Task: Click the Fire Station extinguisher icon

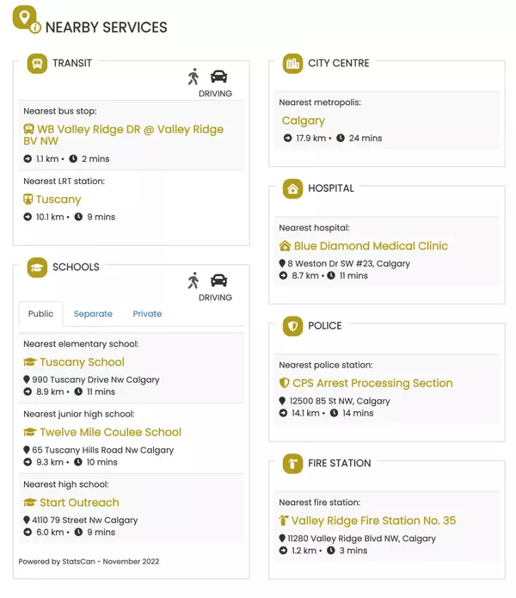Action: 292,464
